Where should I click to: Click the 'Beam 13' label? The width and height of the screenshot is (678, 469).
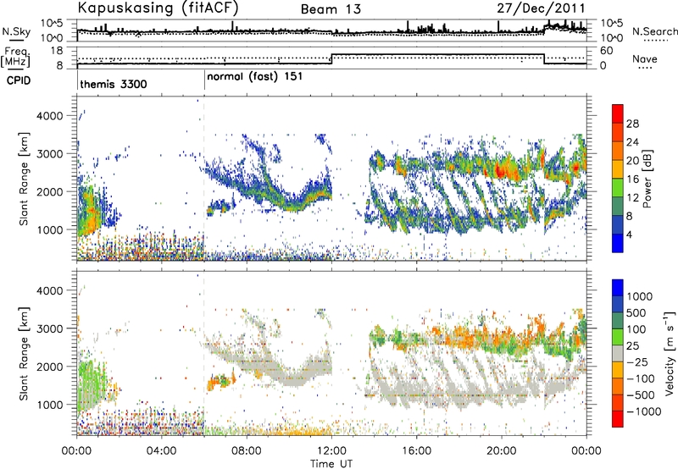[331, 9]
